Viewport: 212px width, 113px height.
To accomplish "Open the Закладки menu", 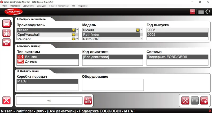I will (41, 6).
